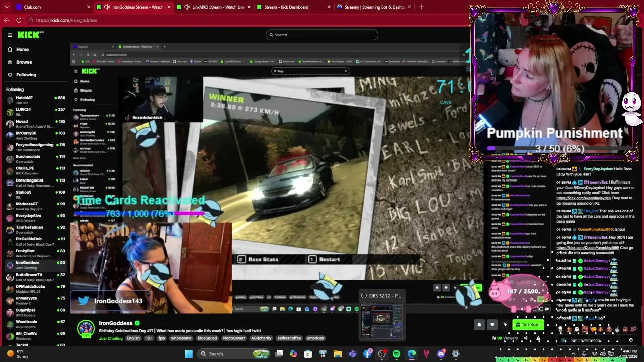
Task: Click IronGoddess avatar in the sidebar list
Action: [x=10, y=265]
